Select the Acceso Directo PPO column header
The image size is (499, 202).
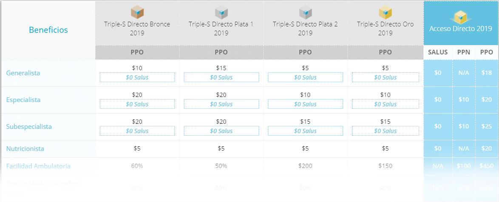coord(487,52)
